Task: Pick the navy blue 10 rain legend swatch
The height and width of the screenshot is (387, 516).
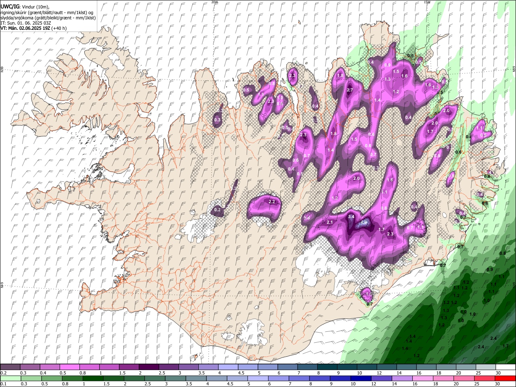Action: pyautogui.click(x=360, y=378)
